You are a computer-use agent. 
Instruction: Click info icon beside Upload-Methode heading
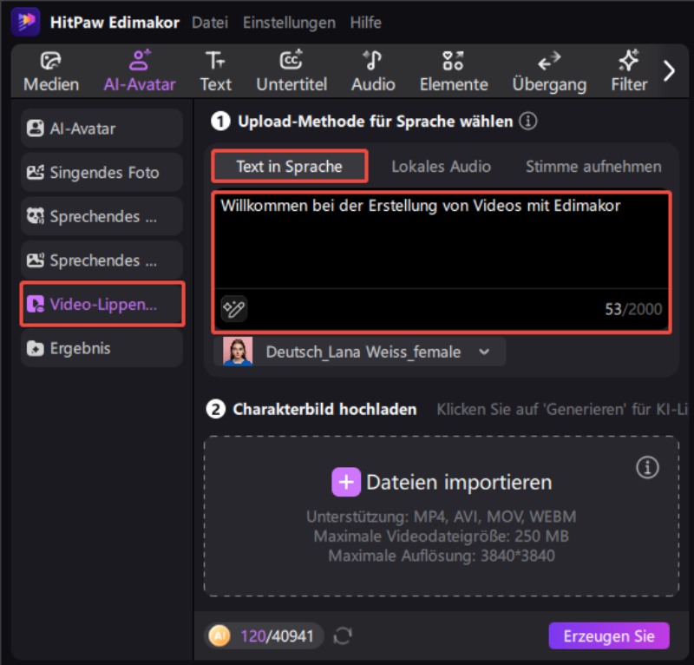(x=527, y=121)
